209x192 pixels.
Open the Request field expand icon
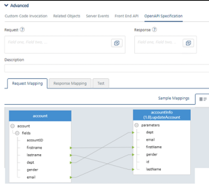pos(117,43)
